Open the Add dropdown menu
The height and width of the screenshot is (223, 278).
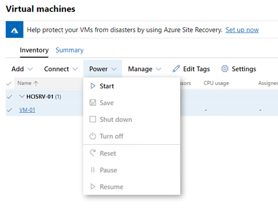point(22,69)
